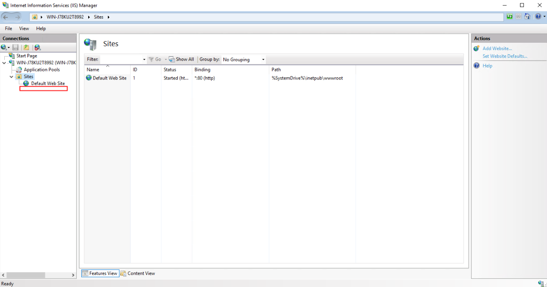This screenshot has height=287, width=547.
Task: Select Default Web Site in Connections tree
Action: coord(48,83)
